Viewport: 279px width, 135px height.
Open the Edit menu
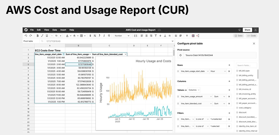(39, 30)
